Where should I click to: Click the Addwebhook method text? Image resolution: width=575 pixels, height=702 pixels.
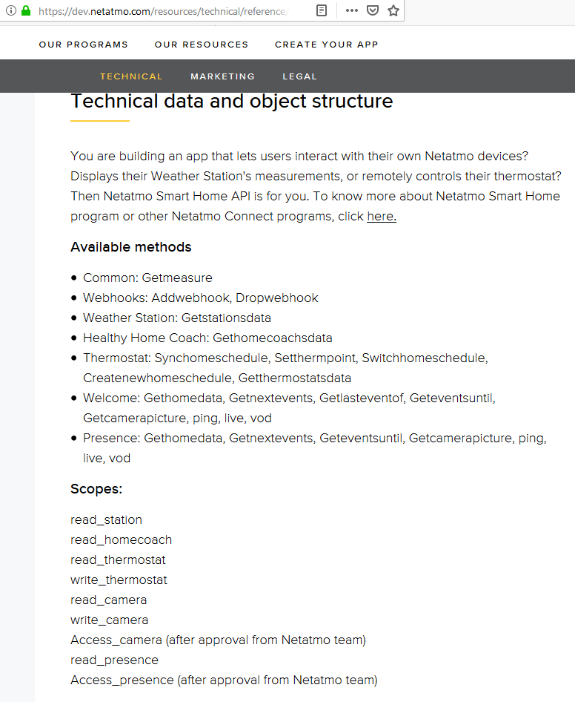(190, 298)
